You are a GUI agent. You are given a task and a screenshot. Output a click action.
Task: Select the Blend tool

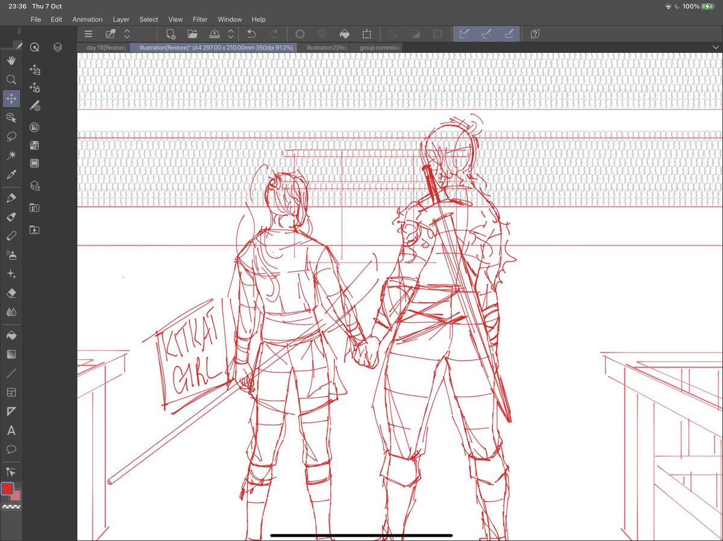[11, 312]
